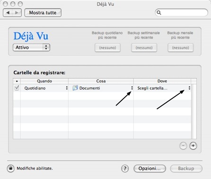211x179 pixels.
Task: Toggle the Quotidiano row enabled checkbox
Action: point(17,88)
